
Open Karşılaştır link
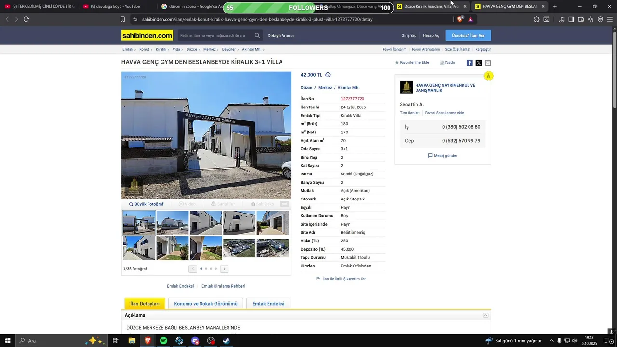click(483, 49)
